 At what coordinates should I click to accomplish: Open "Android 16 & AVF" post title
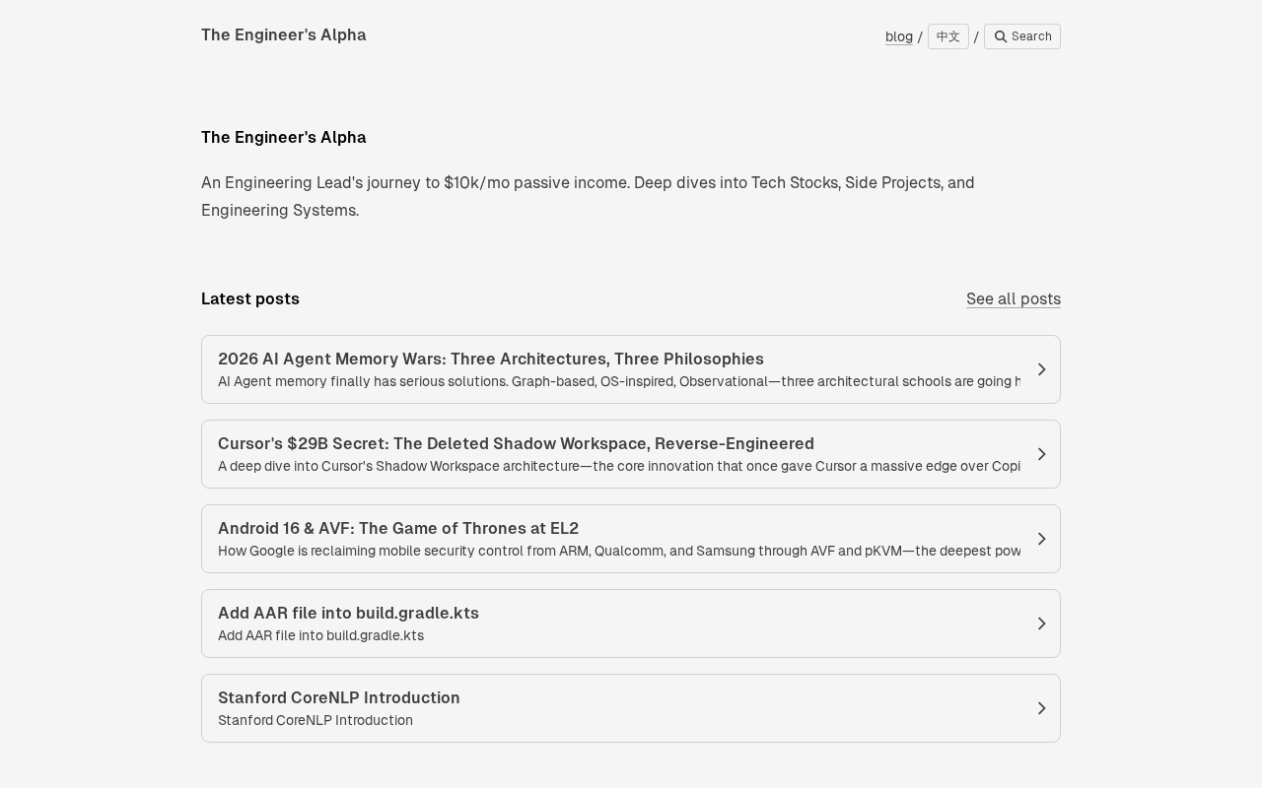point(397,528)
